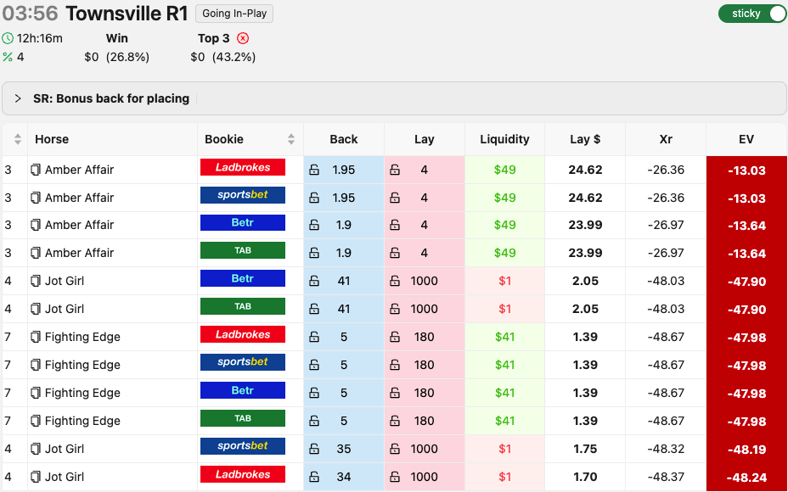Image resolution: width=788 pixels, height=492 pixels.
Task: Click the EV column header
Action: (x=746, y=139)
